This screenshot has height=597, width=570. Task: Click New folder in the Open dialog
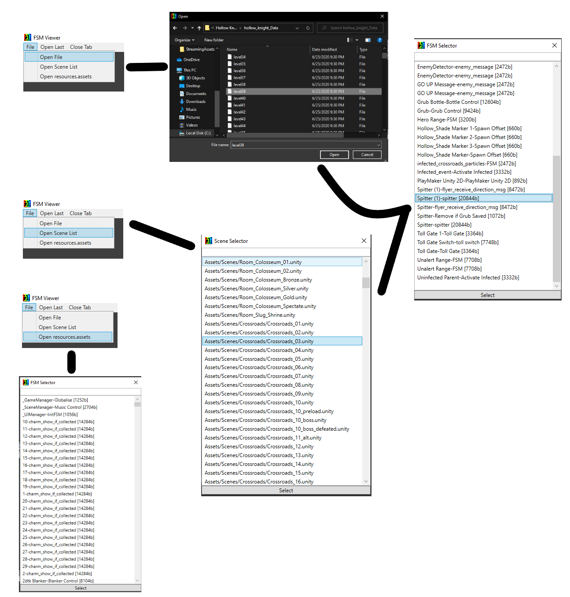[214, 40]
